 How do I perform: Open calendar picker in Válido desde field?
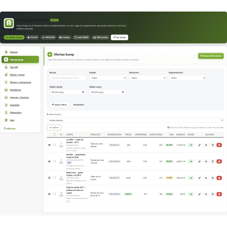click(83, 92)
